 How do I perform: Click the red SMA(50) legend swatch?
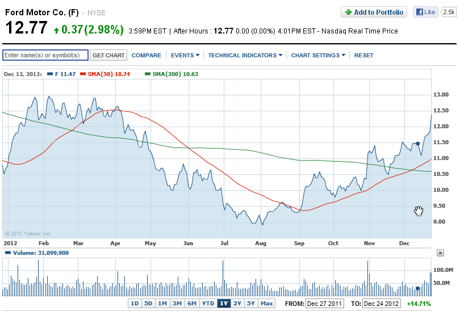point(83,74)
